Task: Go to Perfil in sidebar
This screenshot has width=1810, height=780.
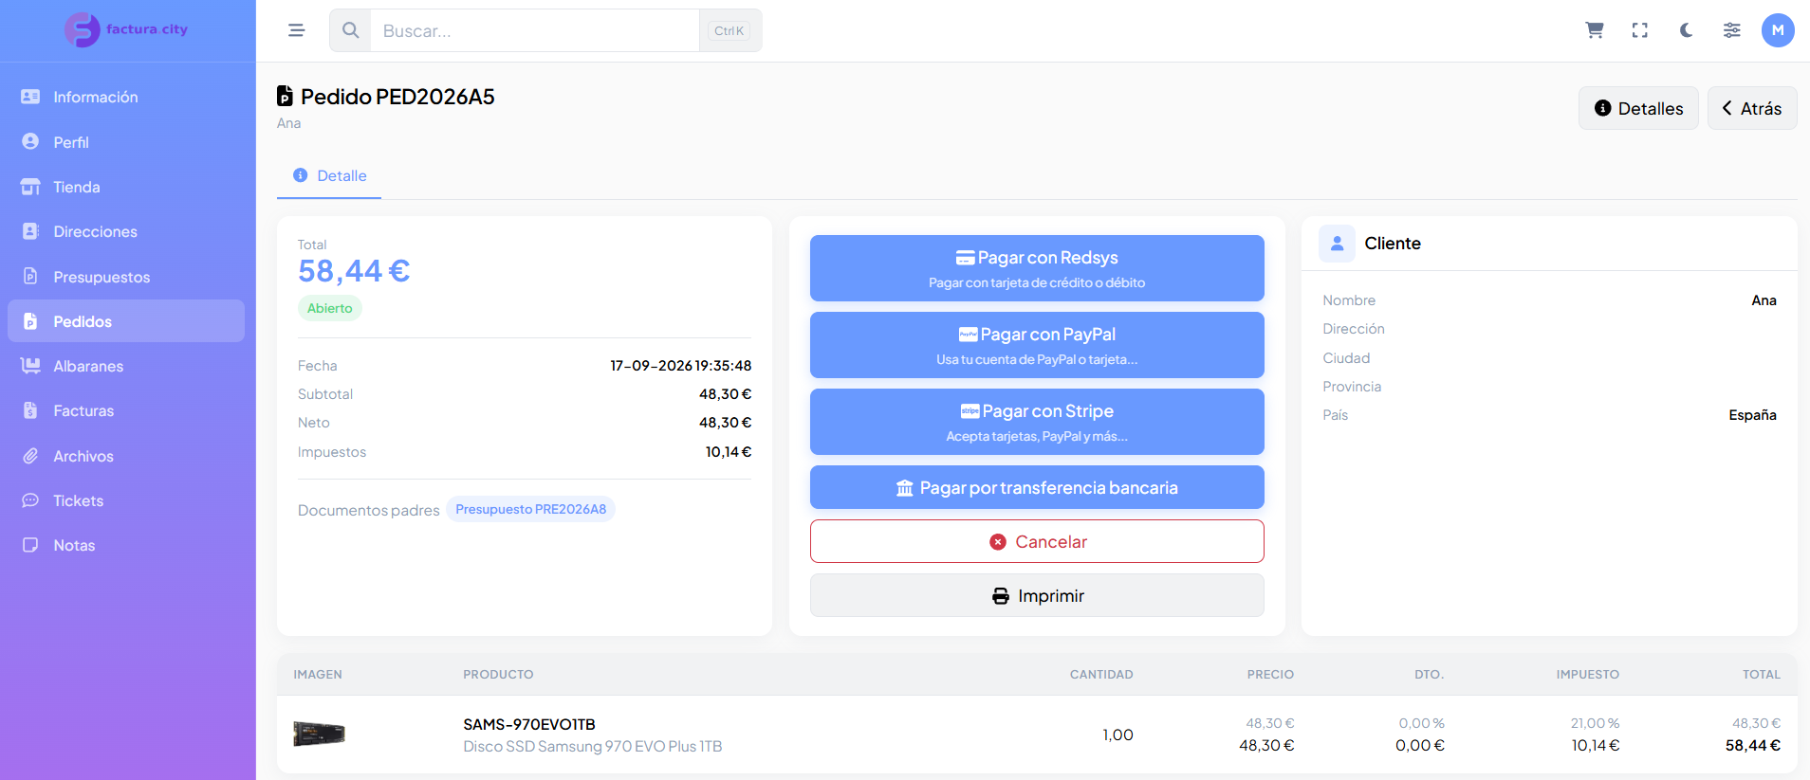Action: coord(126,142)
